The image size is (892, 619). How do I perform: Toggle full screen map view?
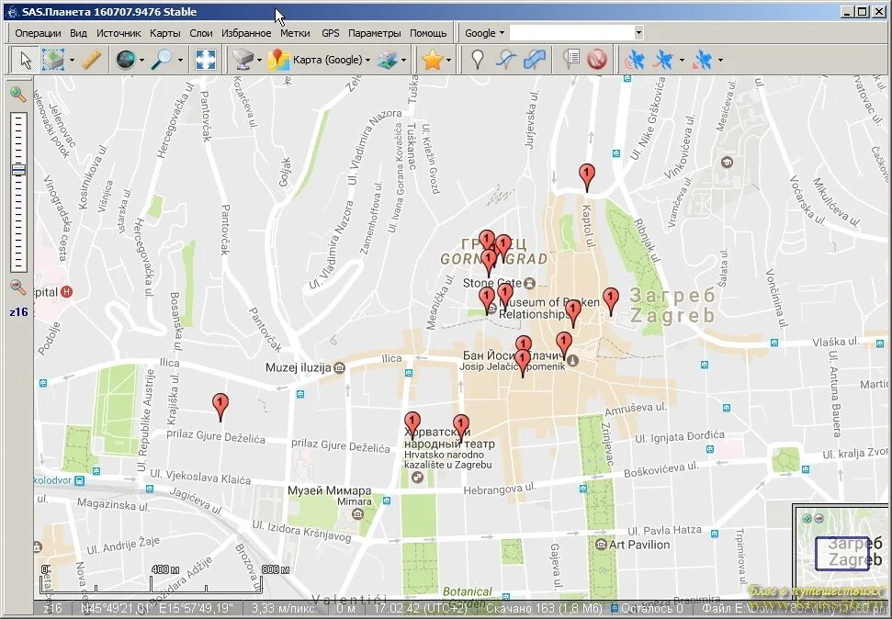click(x=206, y=59)
